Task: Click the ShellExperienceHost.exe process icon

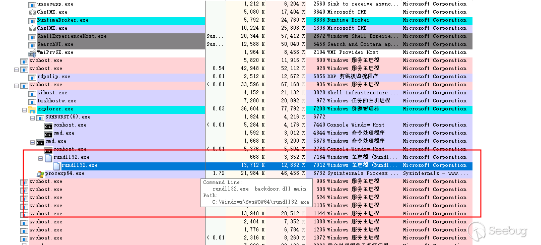Action: click(32, 37)
